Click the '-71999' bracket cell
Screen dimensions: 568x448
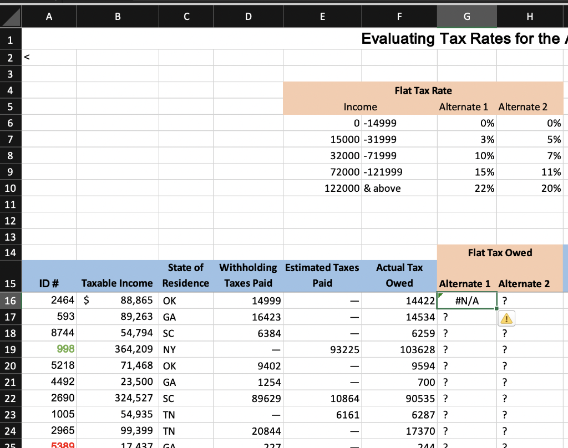(399, 156)
